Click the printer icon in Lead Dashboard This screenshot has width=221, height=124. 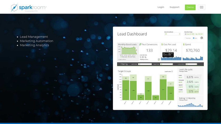coord(202,38)
